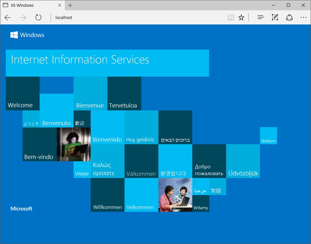Screen dimensions: 311x244
Task: Click the Üdvözöljük tile
Action: point(243,161)
